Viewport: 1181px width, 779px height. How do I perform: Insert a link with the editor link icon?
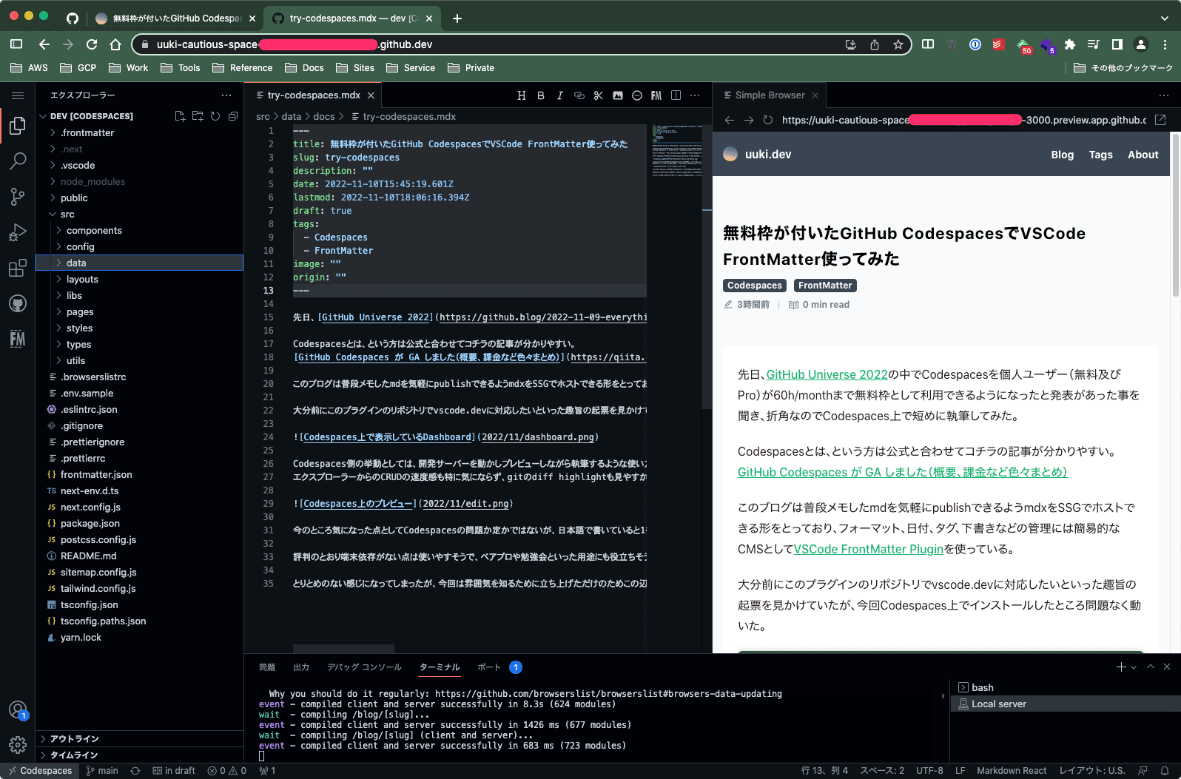tap(579, 95)
